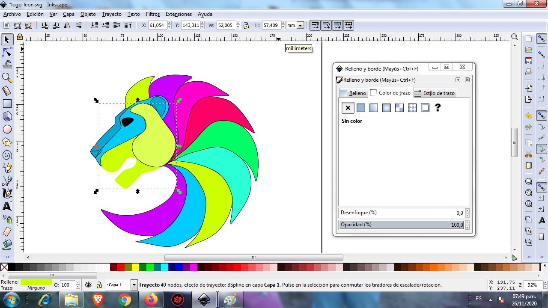Screen dimensions: 548x308
Task: Toggle move patterns with object
Action: pos(348,25)
